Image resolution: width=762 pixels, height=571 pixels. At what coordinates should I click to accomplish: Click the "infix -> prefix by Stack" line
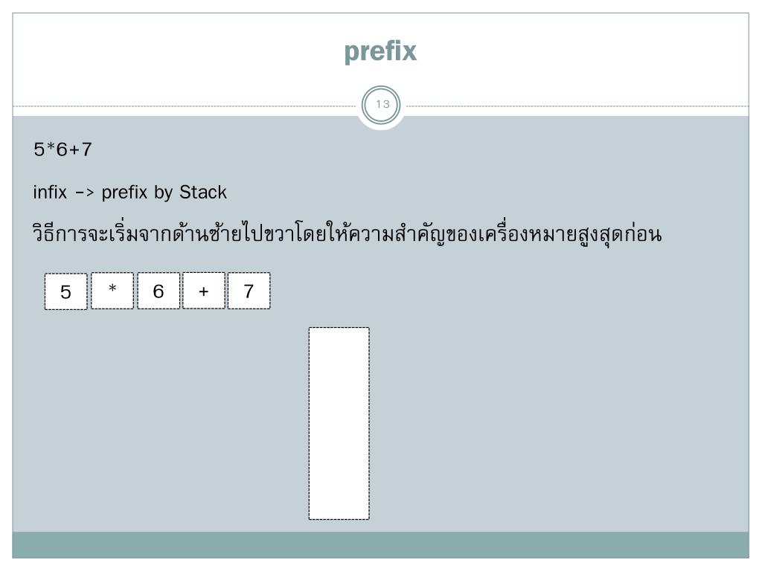click(x=129, y=193)
